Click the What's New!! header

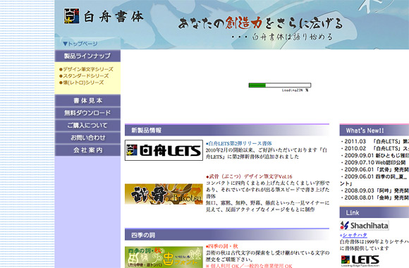pos(374,130)
